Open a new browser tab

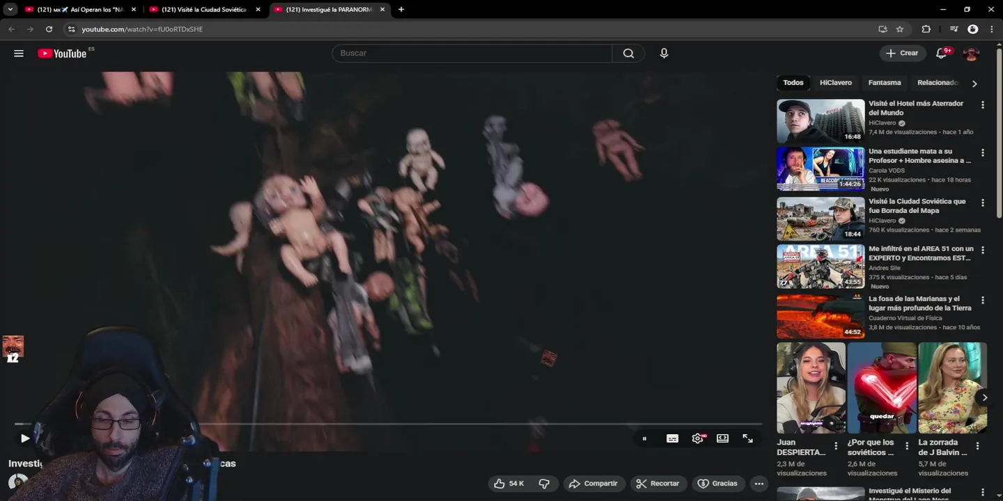pyautogui.click(x=401, y=10)
